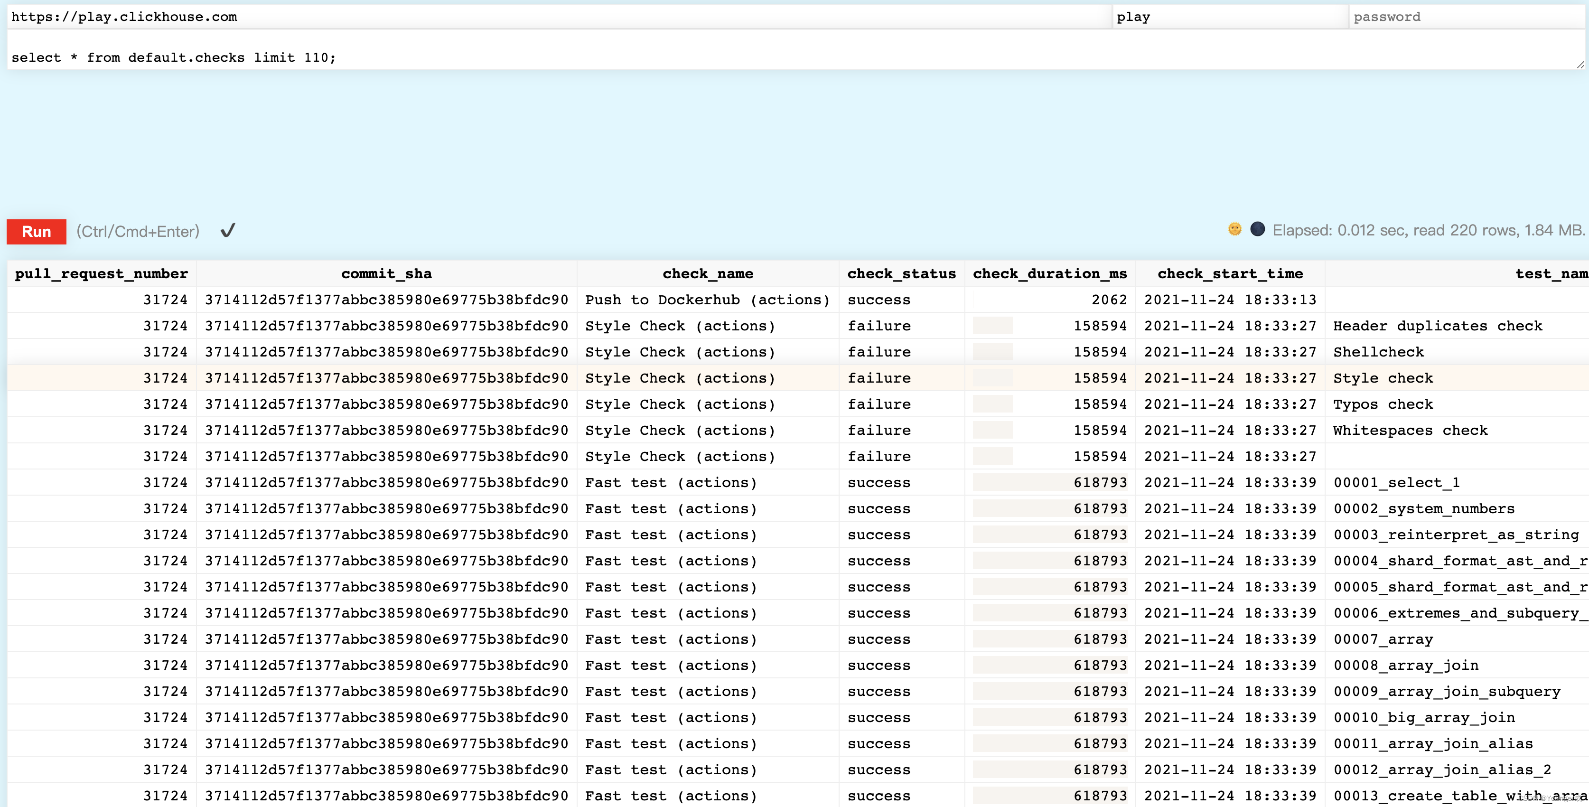Click the query success checkmark icon
The width and height of the screenshot is (1589, 807).
click(228, 231)
